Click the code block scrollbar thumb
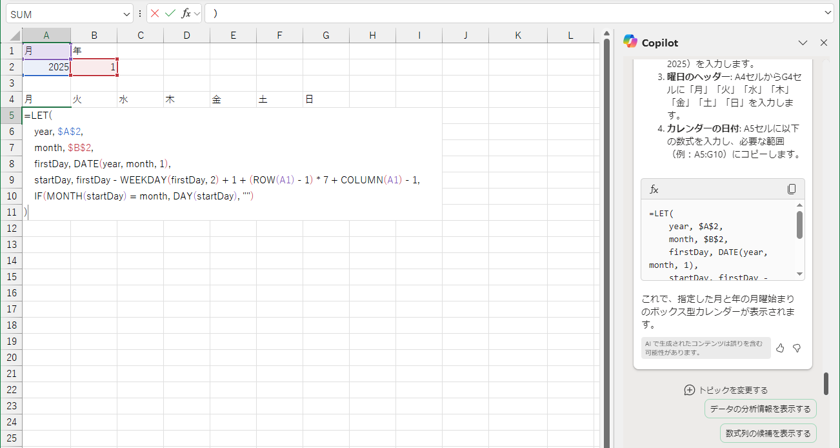The width and height of the screenshot is (840, 448). [800, 225]
